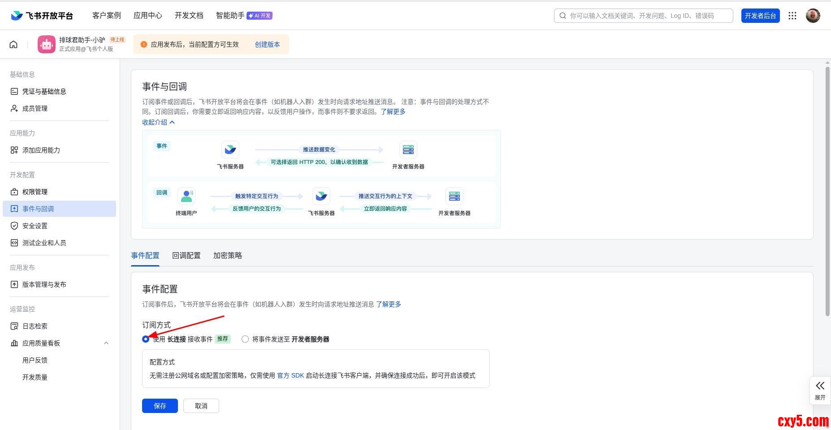
Task: Collapse the intro via 收起介绍
Action: pyautogui.click(x=158, y=122)
